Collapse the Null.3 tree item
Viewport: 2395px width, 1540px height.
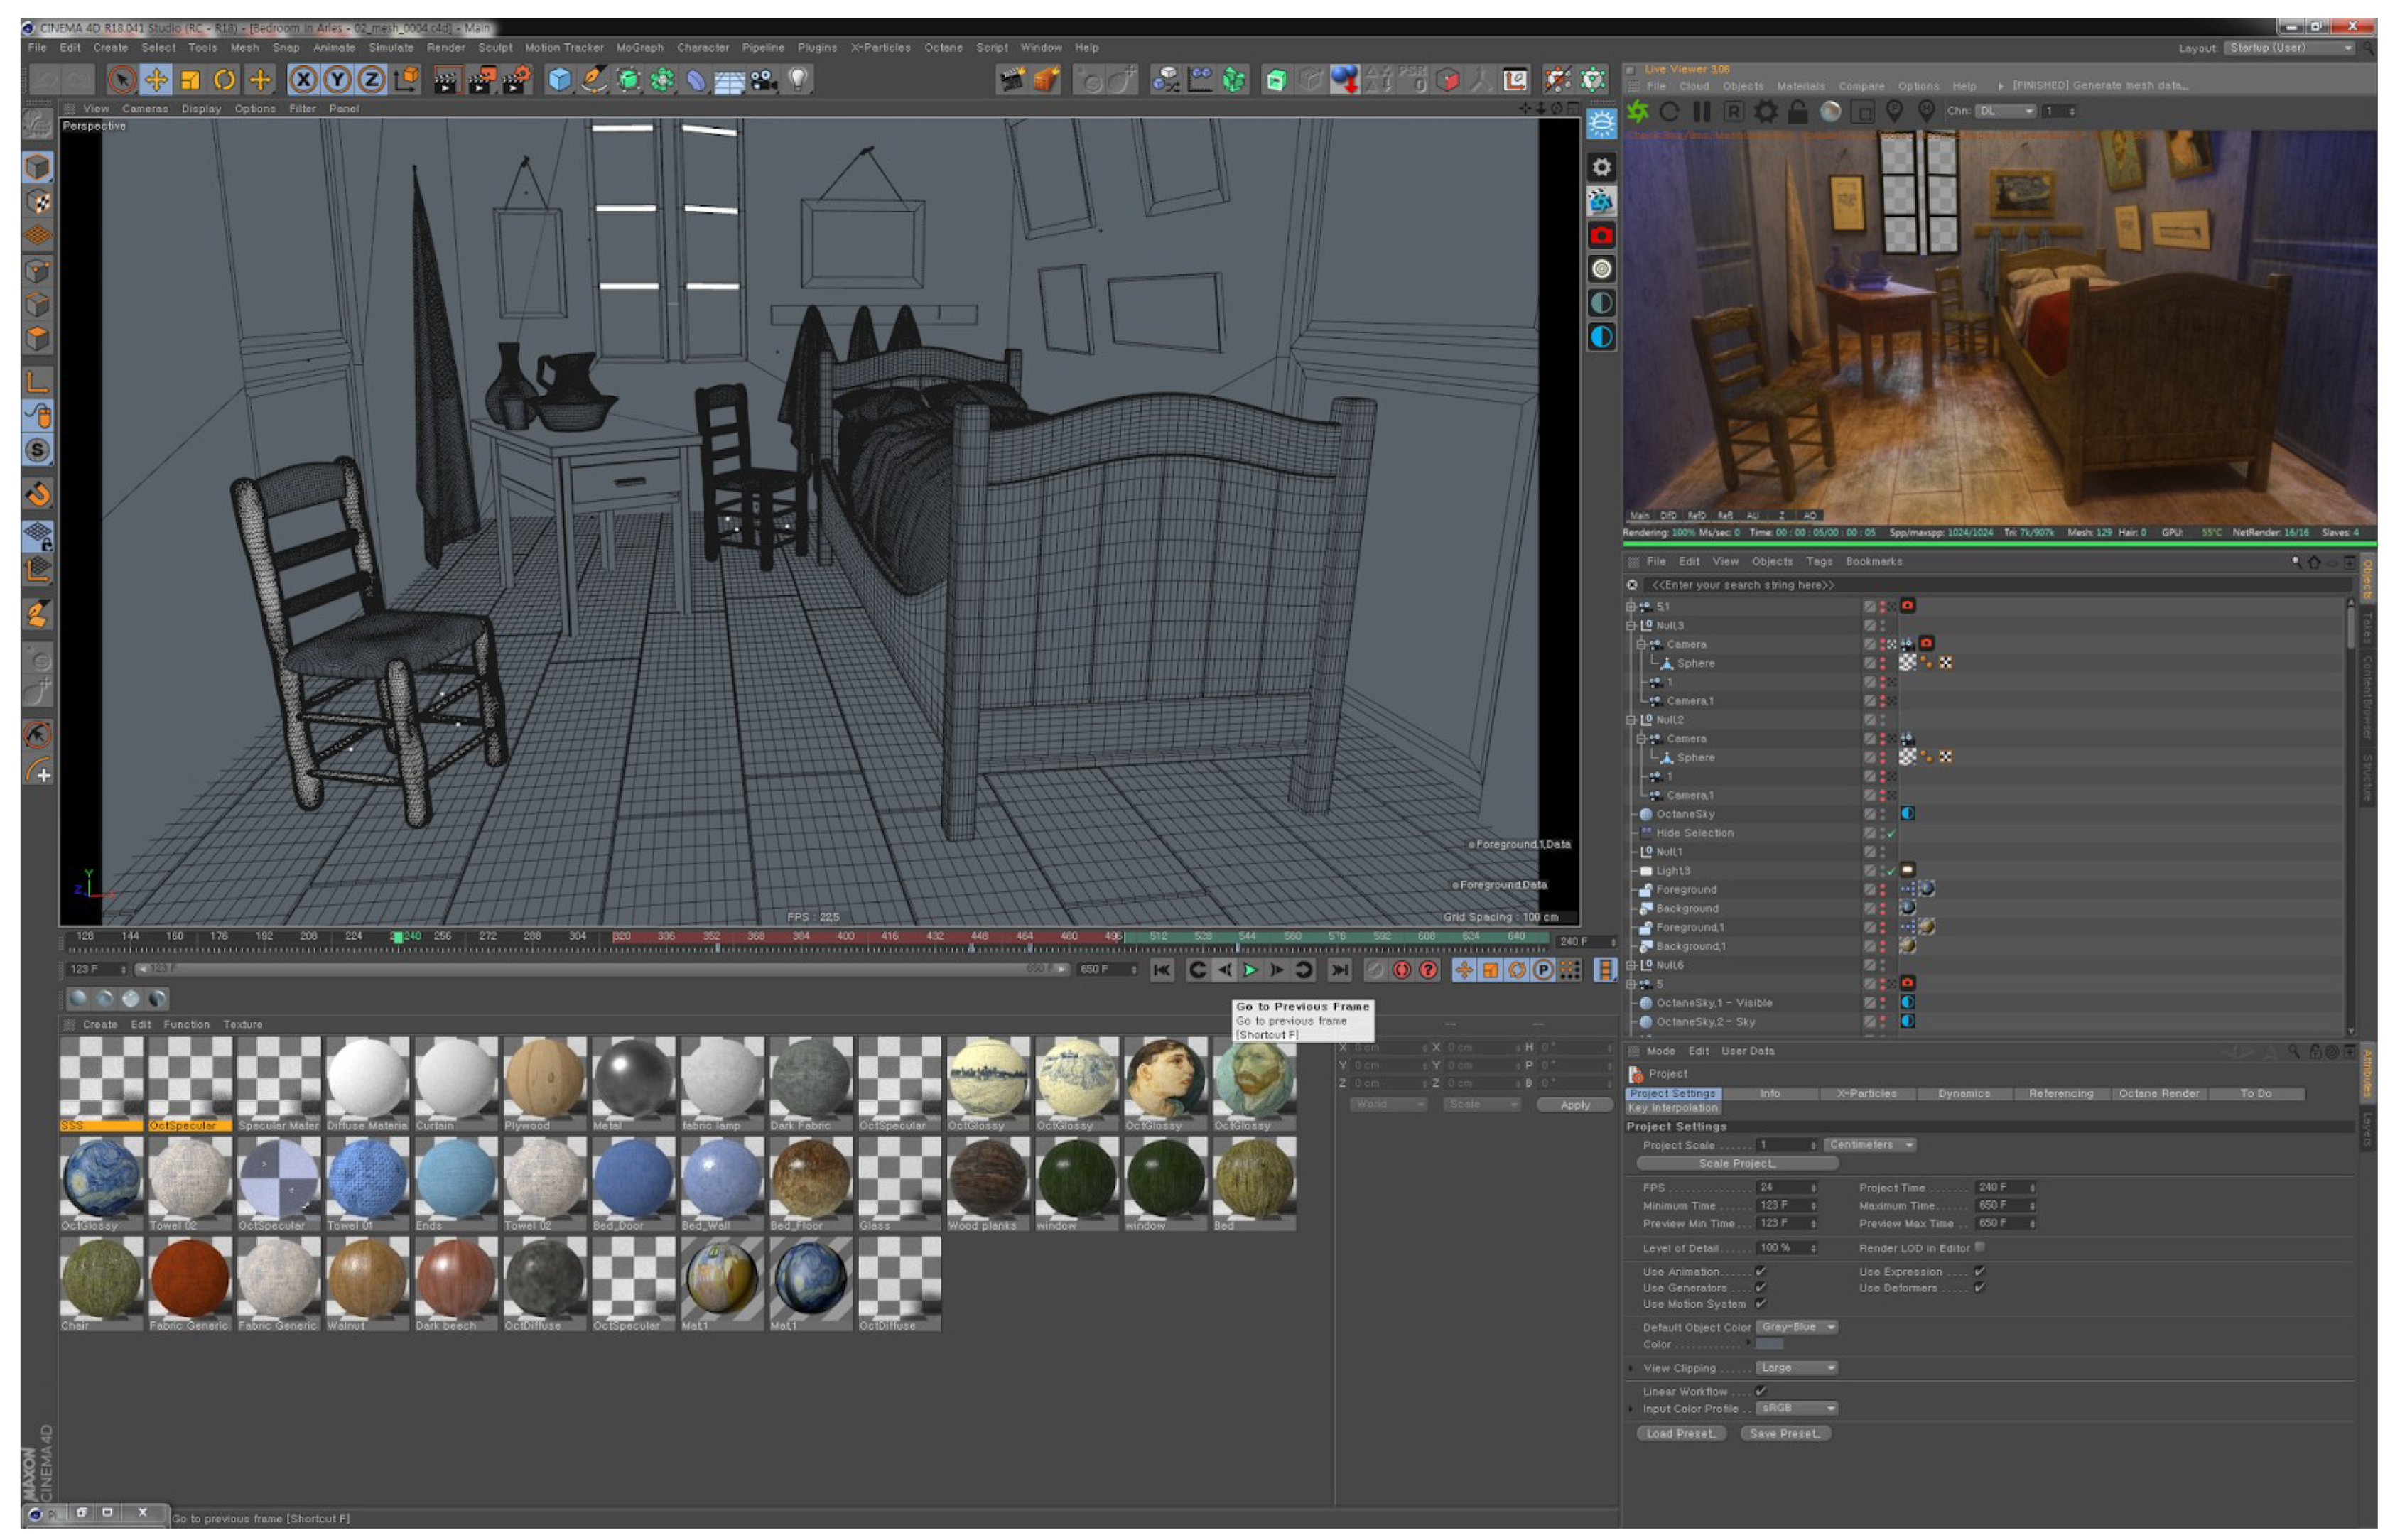1630,626
